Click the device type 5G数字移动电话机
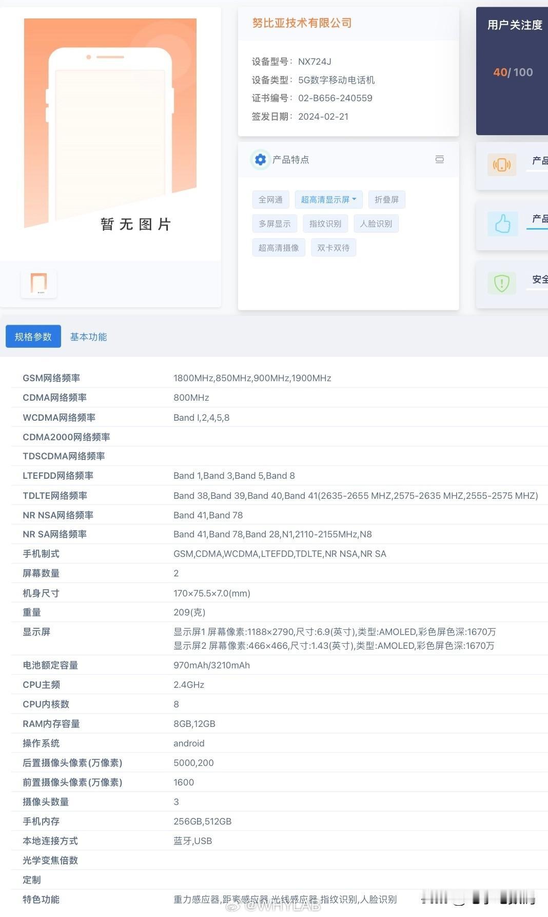The width and height of the screenshot is (548, 917). coord(337,80)
